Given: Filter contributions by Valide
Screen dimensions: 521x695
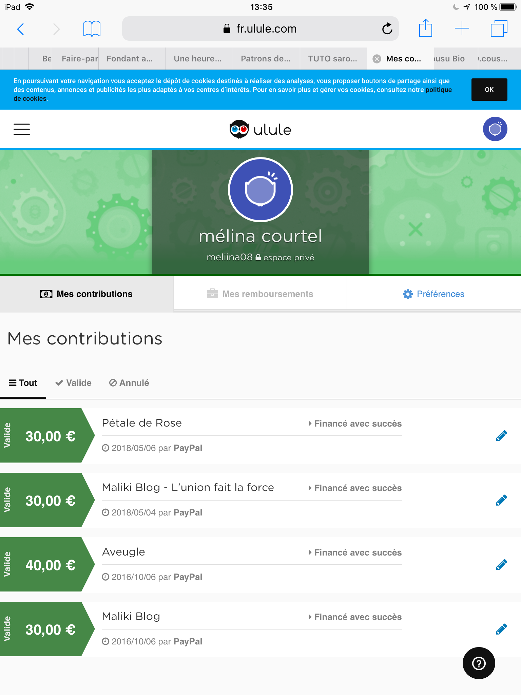Looking at the screenshot, I should click(74, 383).
